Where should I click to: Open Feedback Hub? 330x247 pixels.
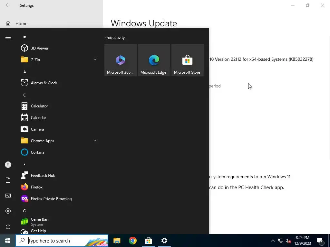coord(59,176)
